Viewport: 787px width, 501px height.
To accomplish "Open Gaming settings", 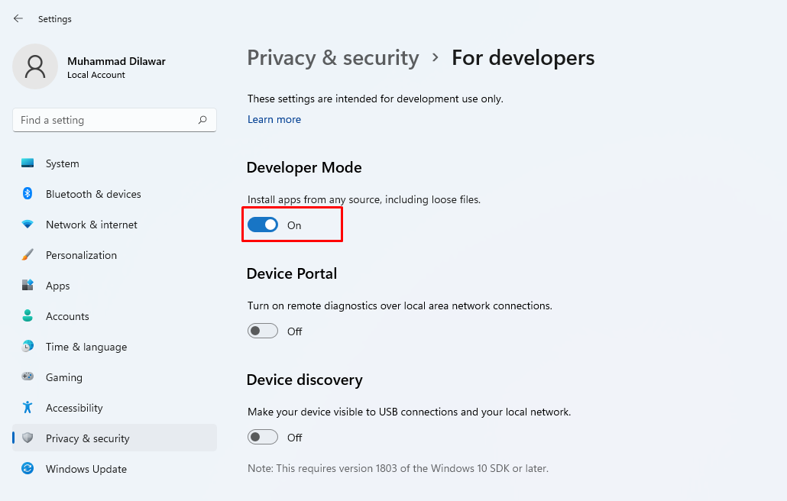I will (115, 377).
